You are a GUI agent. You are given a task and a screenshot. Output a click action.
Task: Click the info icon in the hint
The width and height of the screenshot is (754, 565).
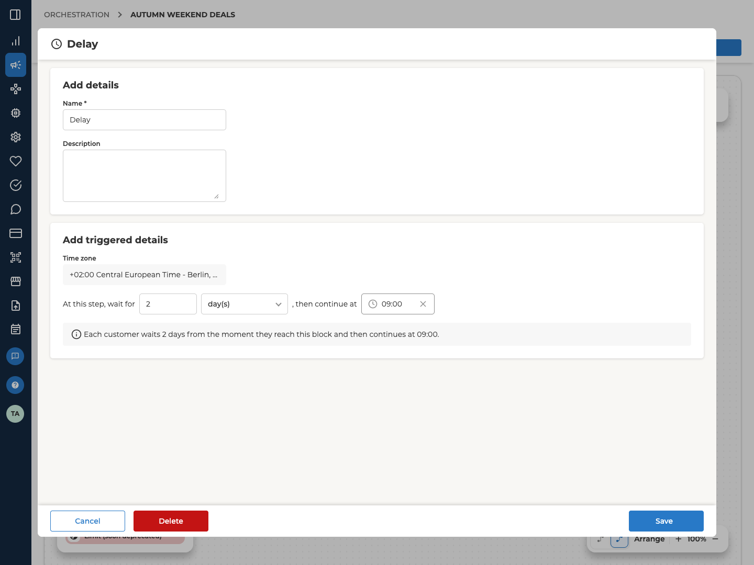click(x=76, y=334)
